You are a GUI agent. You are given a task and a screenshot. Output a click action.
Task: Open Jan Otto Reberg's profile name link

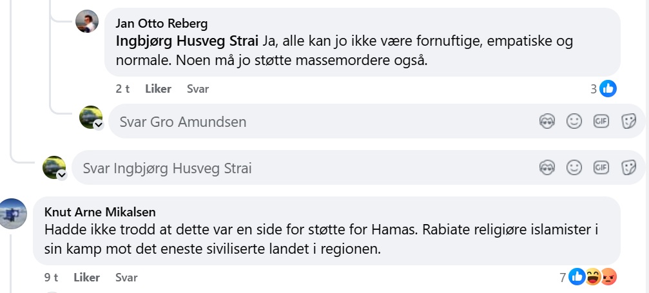(x=161, y=24)
